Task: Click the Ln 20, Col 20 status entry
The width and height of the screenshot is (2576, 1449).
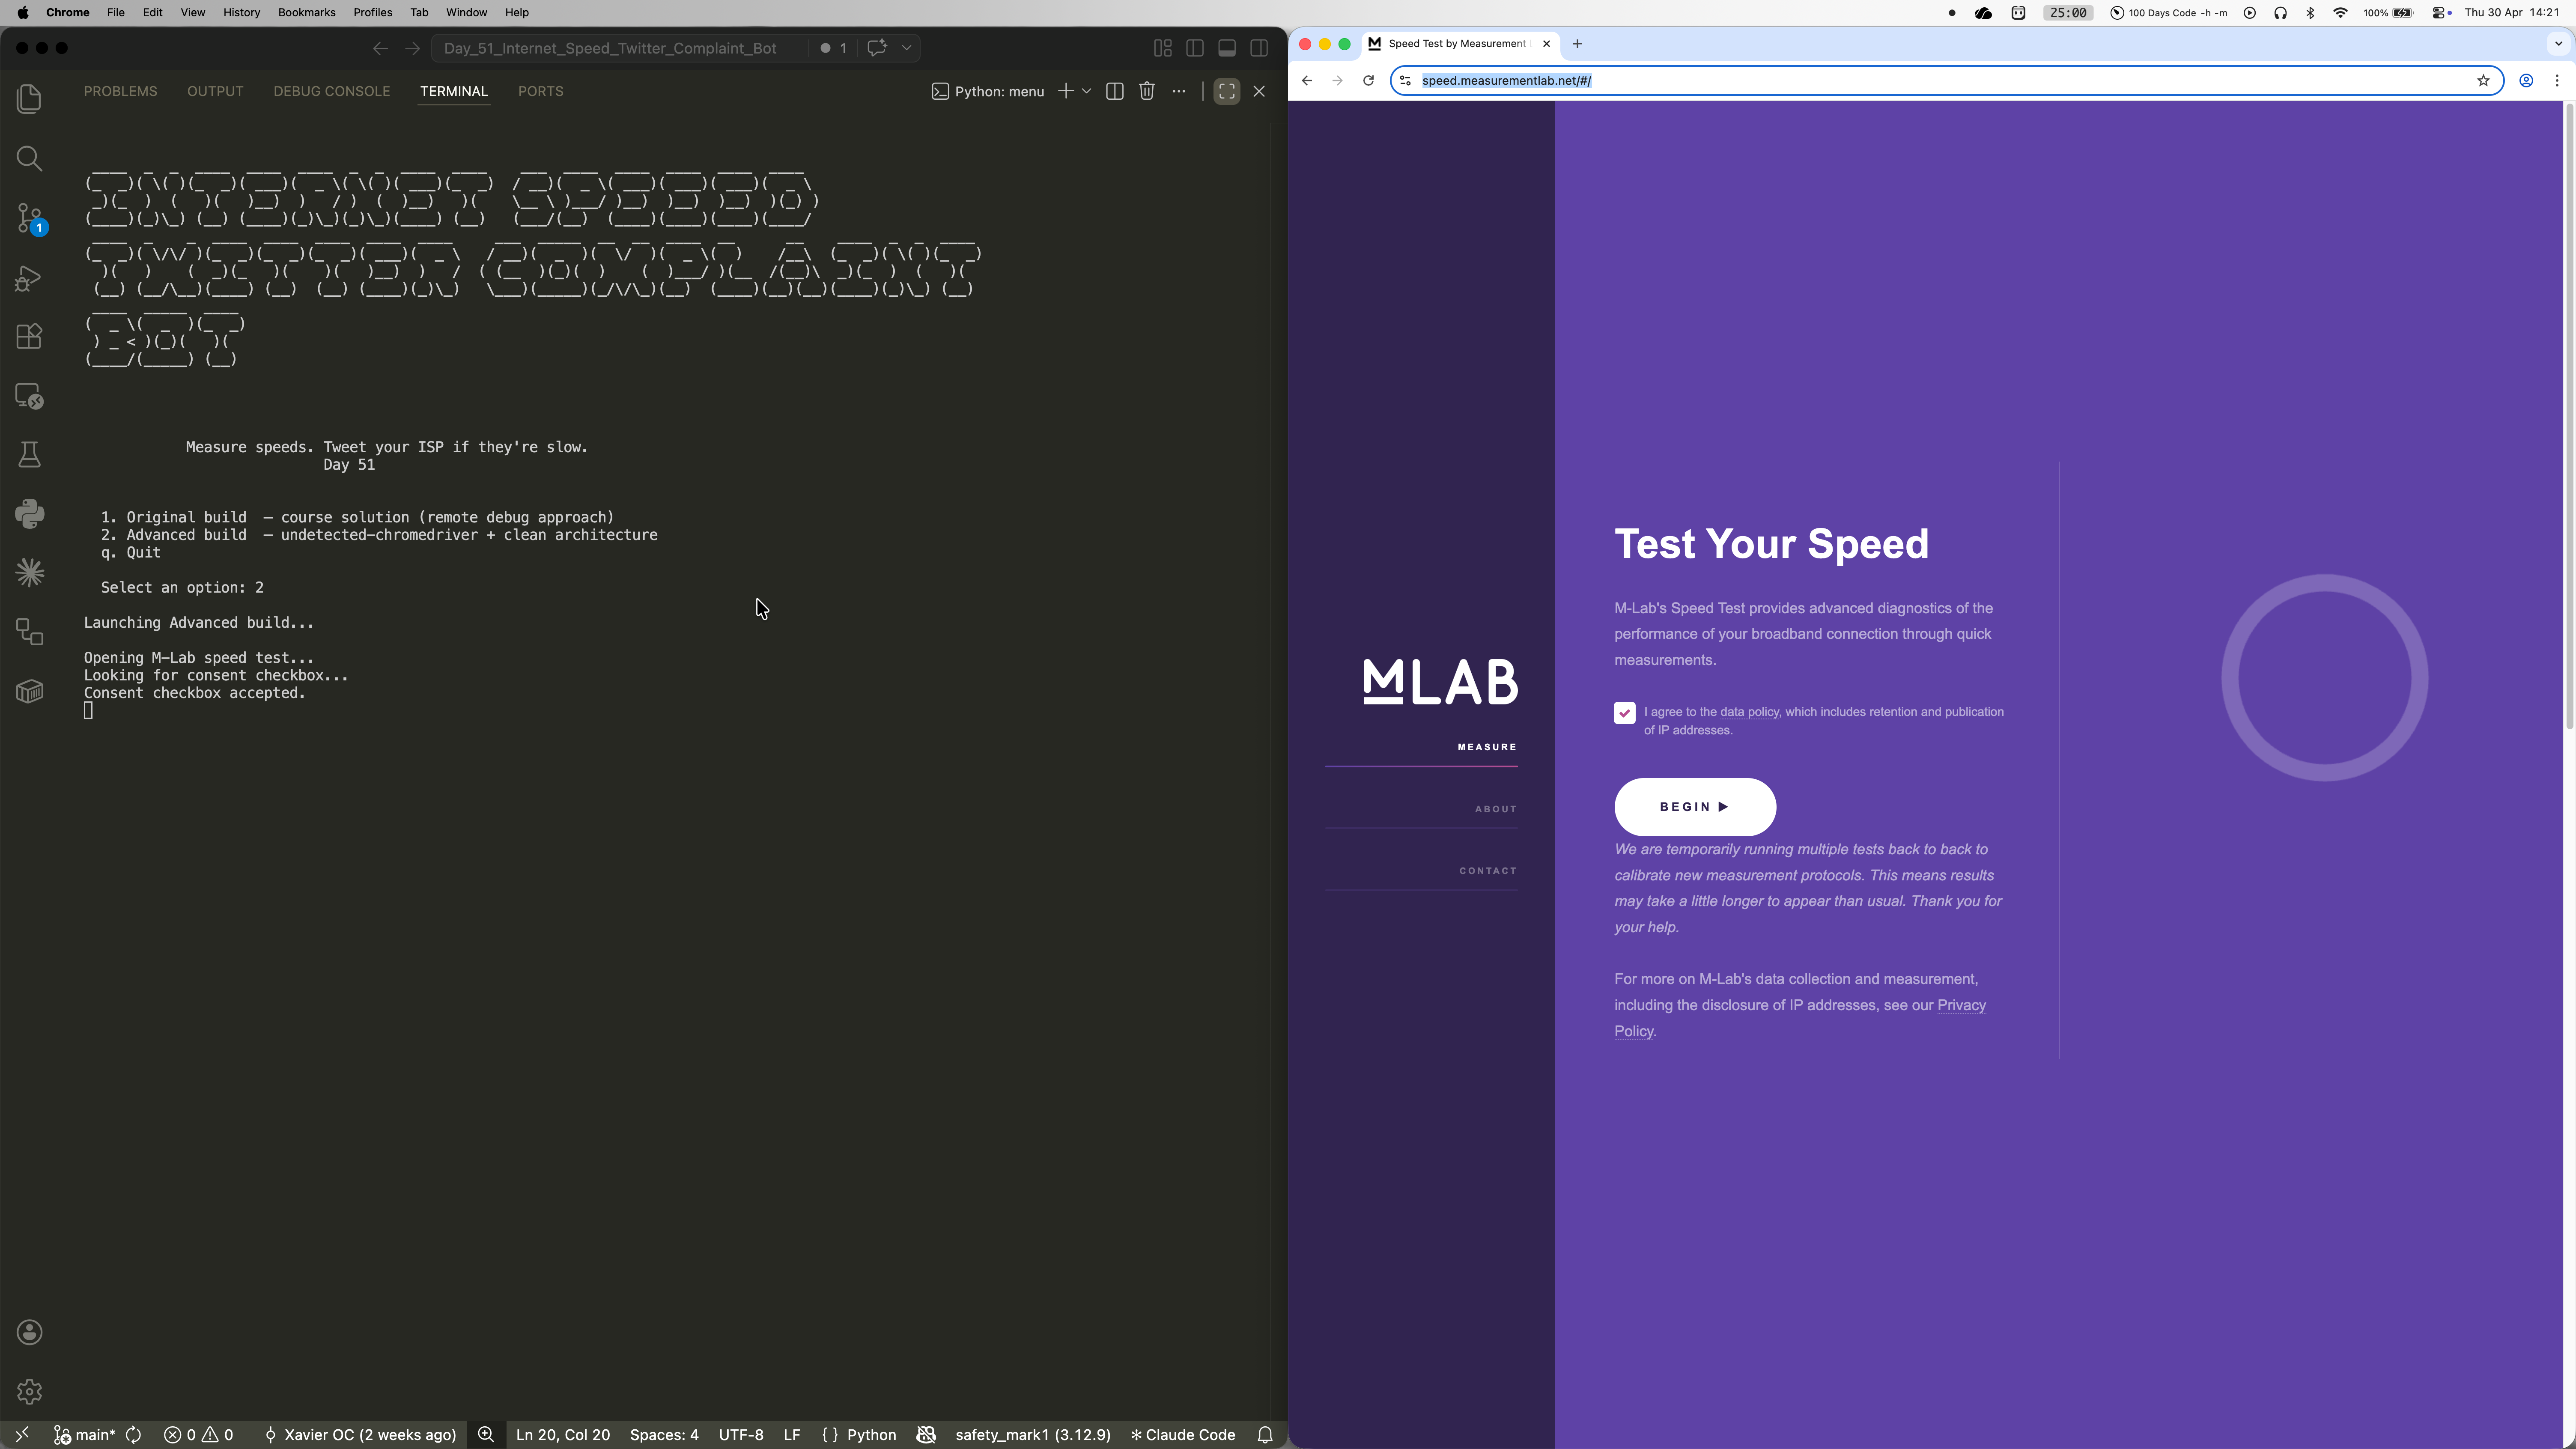Action: click(563, 1435)
